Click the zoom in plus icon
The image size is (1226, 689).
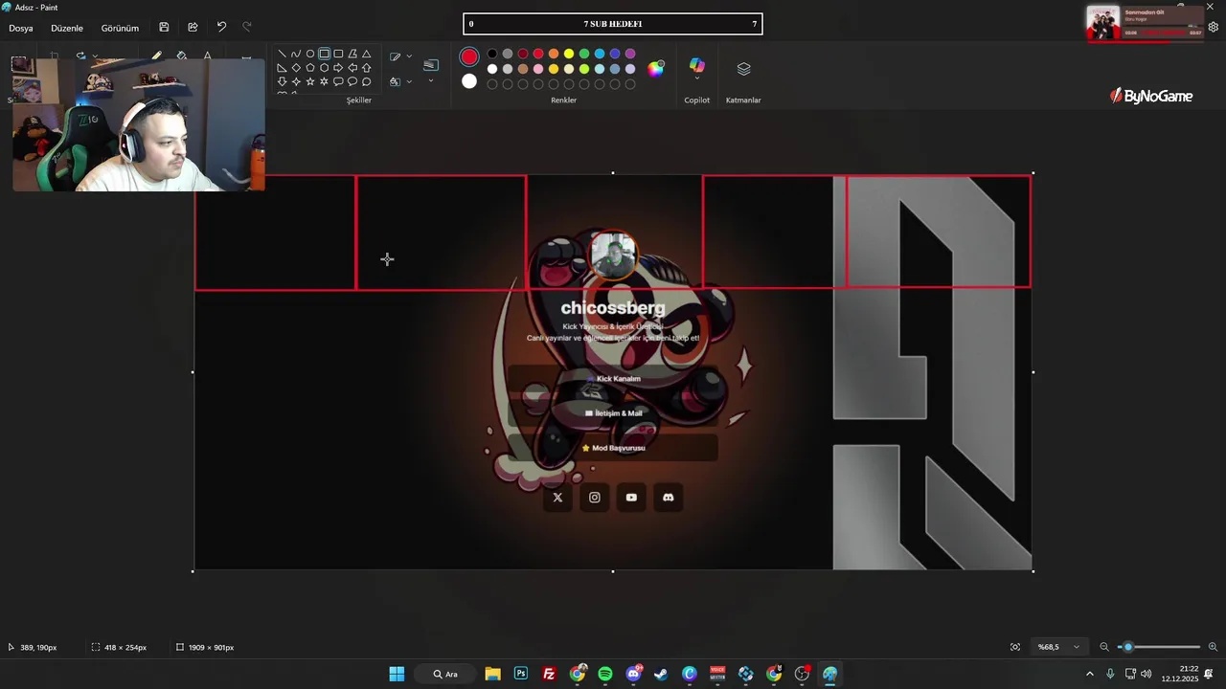tap(1213, 647)
